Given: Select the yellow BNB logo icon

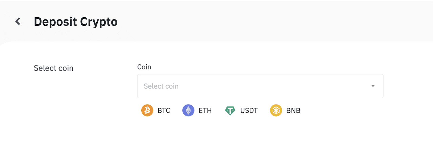Looking at the screenshot, I should click(x=276, y=110).
